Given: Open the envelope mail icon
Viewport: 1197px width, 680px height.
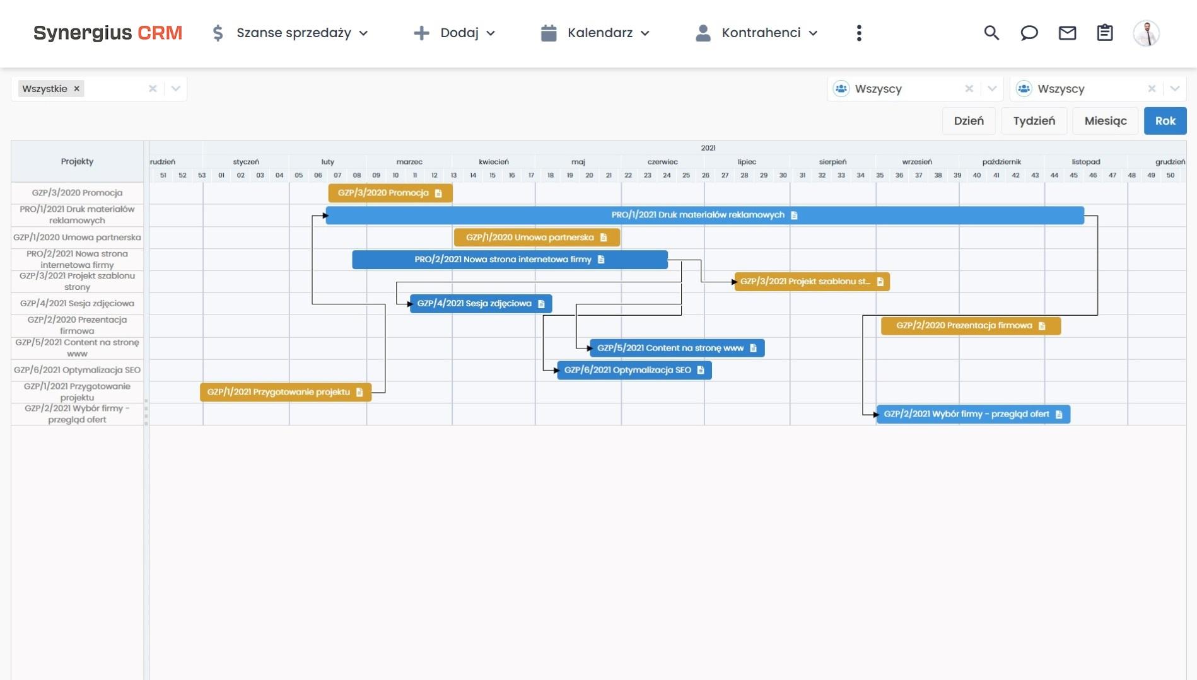Looking at the screenshot, I should click(1066, 32).
